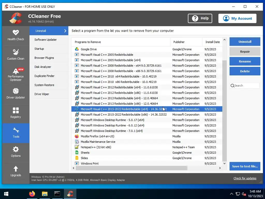Click the Check for updates link
Viewport: 265px width, 199px height.
coord(245,178)
